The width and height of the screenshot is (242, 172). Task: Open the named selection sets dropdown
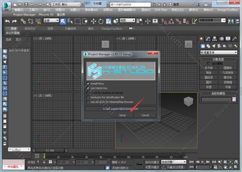(x=212, y=20)
